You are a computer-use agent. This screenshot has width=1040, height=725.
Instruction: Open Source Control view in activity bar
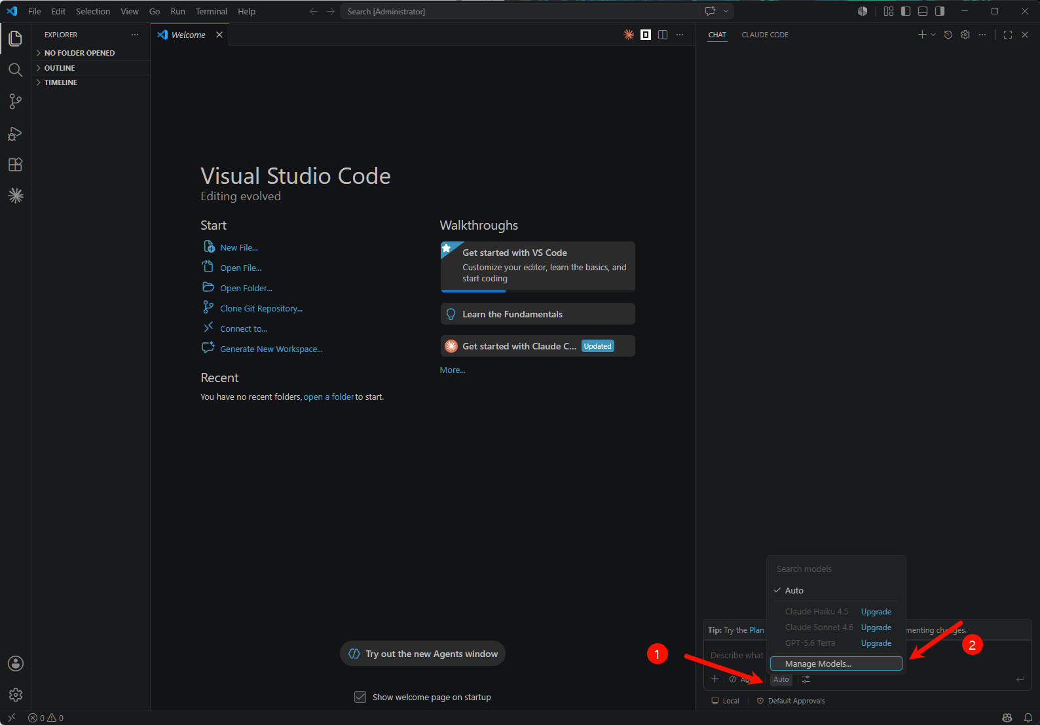tap(16, 101)
